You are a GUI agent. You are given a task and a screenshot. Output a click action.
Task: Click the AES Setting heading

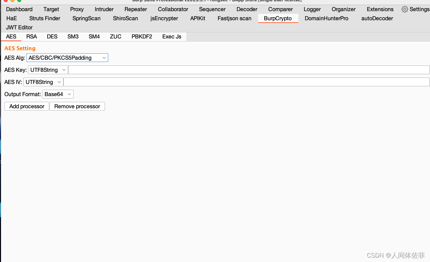(x=20, y=48)
